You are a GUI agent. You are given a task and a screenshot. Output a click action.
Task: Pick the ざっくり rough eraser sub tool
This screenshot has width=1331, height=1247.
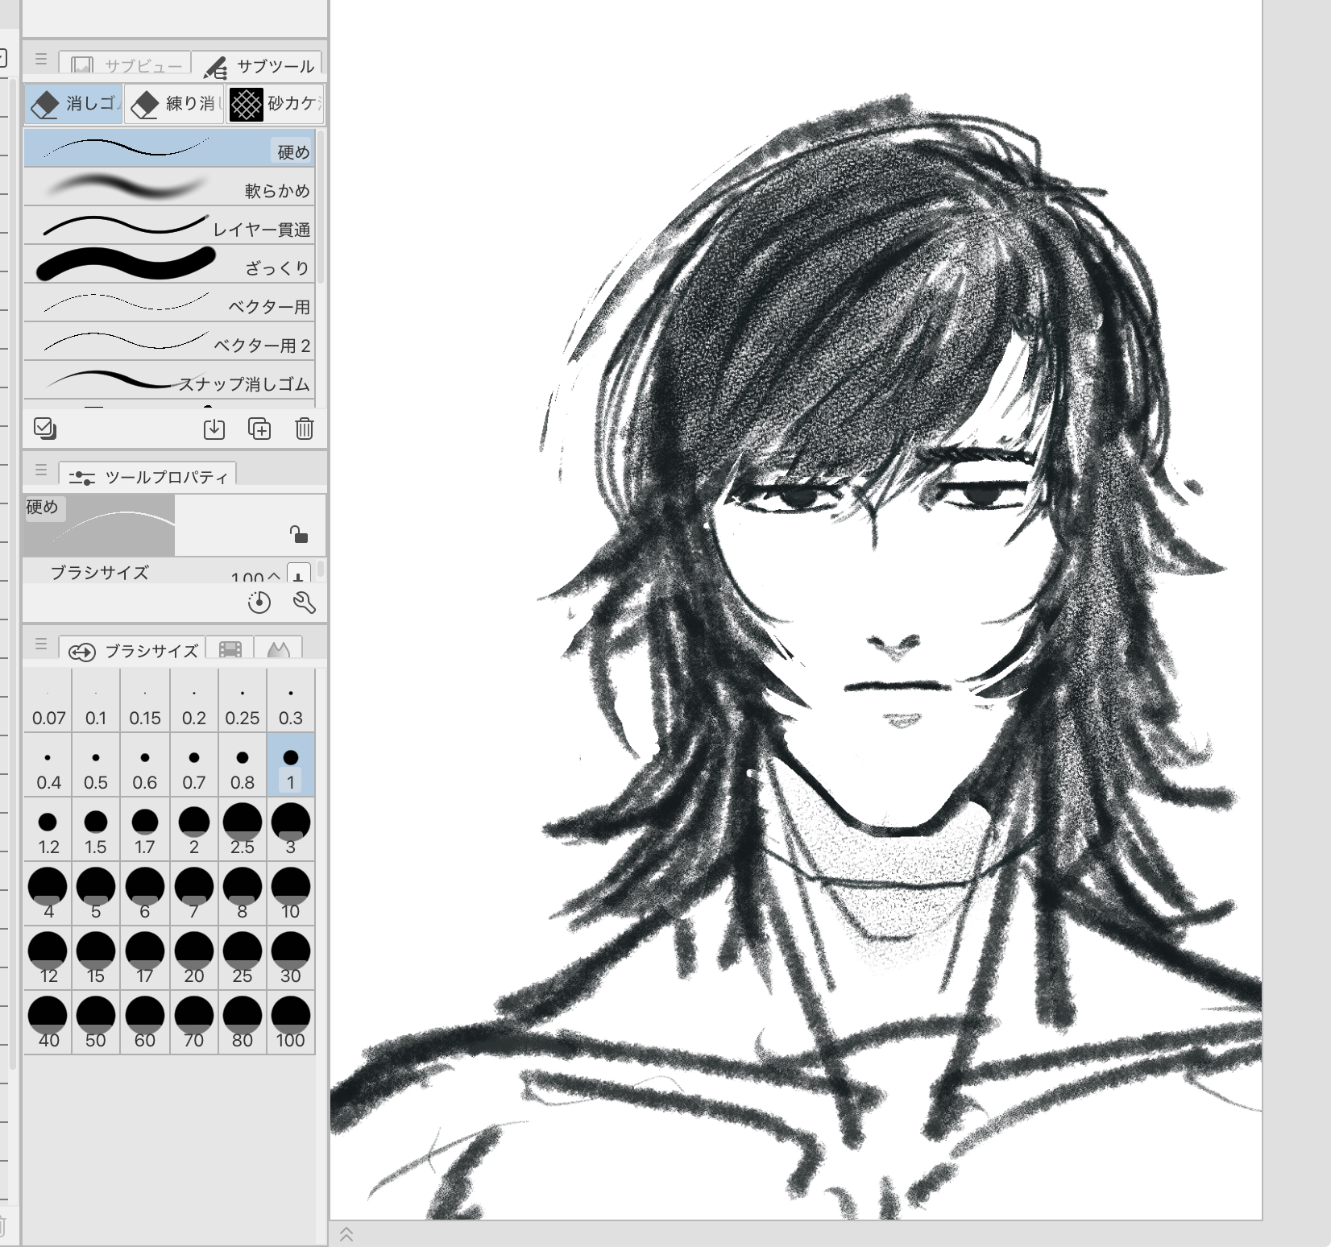tap(169, 266)
